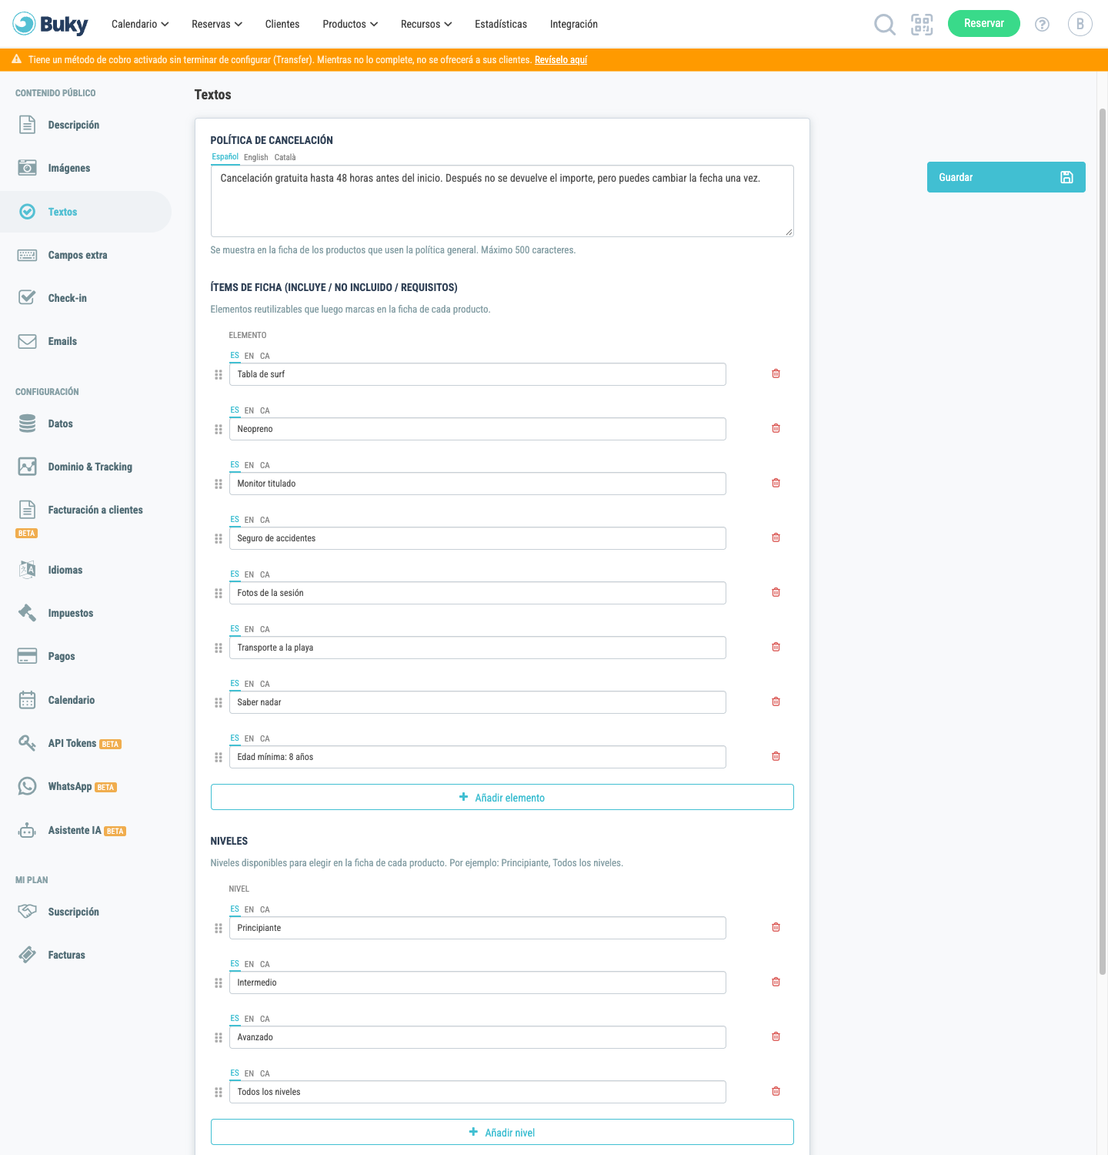Viewport: 1108px width, 1155px height.
Task: Click the search magnifier icon
Action: click(885, 25)
